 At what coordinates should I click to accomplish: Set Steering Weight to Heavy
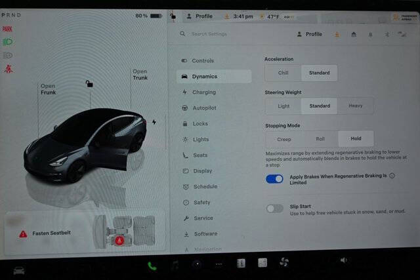[x=356, y=106]
